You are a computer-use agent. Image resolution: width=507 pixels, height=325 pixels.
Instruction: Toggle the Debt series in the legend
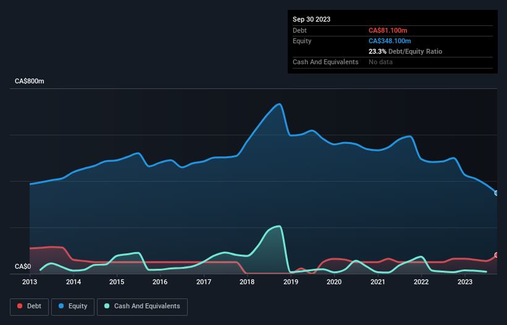[30, 306]
